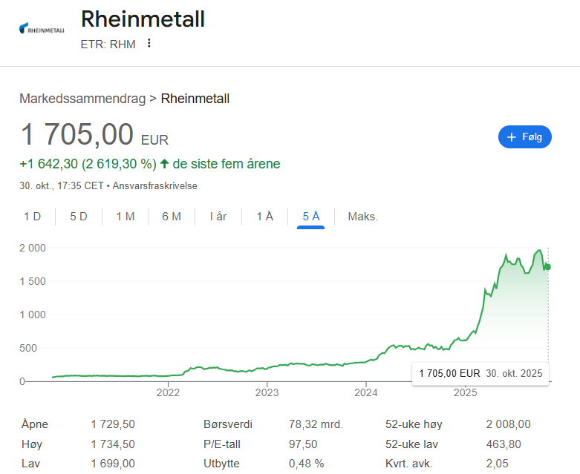Show the Maks. maximum range chart

click(x=363, y=217)
